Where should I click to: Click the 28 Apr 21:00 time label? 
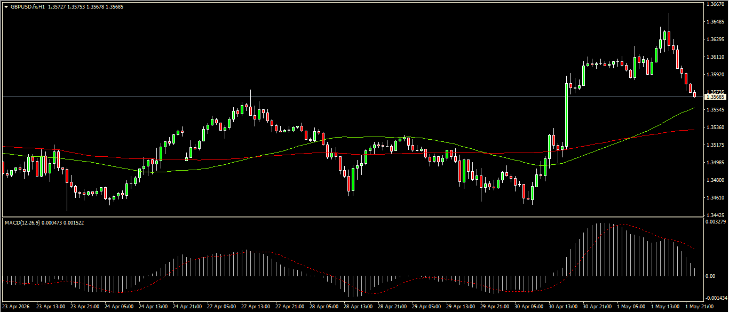pos(392,307)
